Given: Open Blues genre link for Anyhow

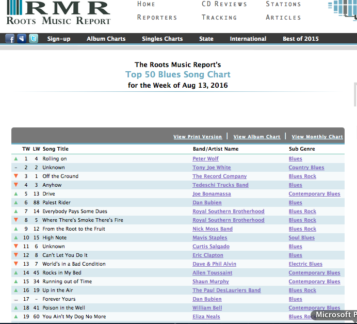Looking at the screenshot, I should tap(296, 185).
